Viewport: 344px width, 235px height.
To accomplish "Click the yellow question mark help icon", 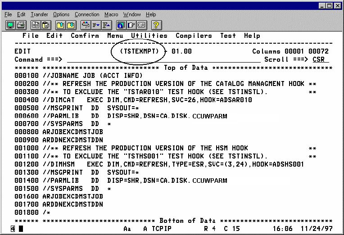I will tap(156, 25).
